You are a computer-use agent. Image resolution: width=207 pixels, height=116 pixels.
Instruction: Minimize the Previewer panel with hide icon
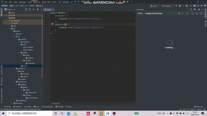[202, 9]
